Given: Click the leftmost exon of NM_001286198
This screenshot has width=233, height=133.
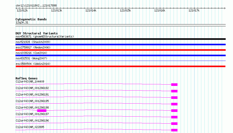Looking at the screenshot, I should (42, 111).
